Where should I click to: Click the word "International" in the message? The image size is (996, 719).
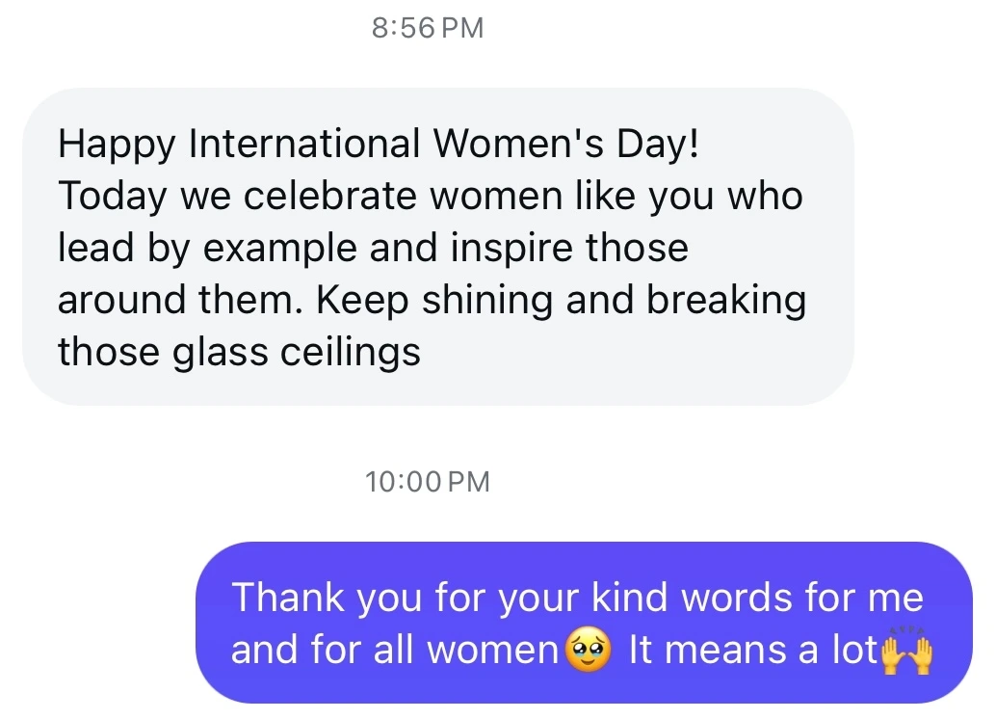click(x=304, y=144)
